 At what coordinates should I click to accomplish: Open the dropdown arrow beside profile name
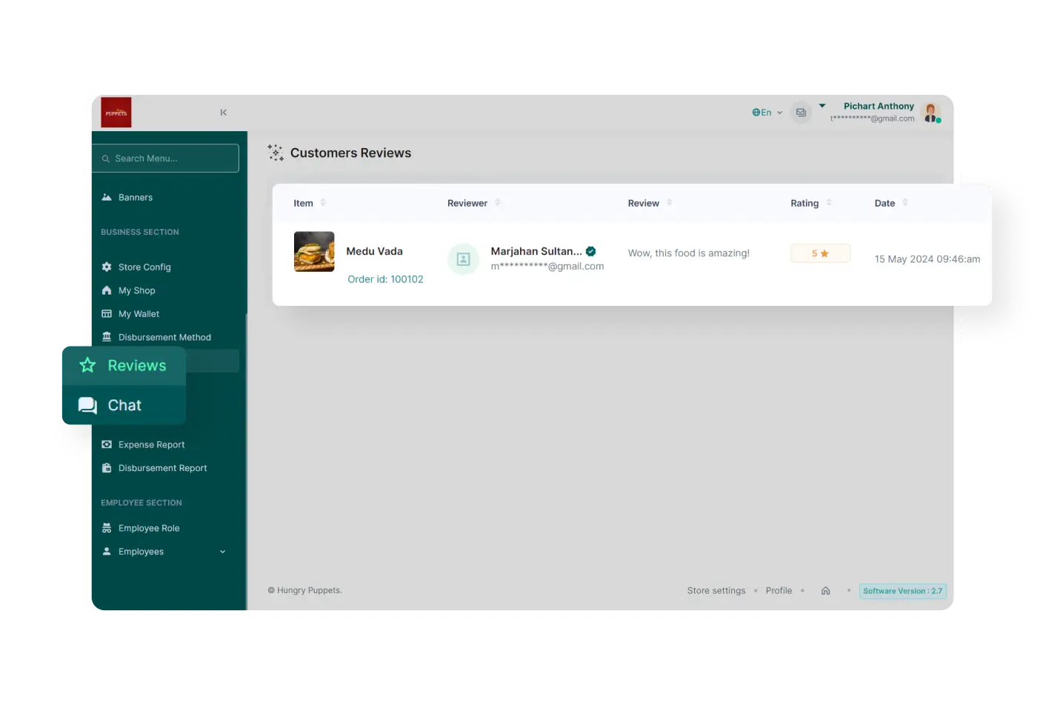tap(822, 106)
